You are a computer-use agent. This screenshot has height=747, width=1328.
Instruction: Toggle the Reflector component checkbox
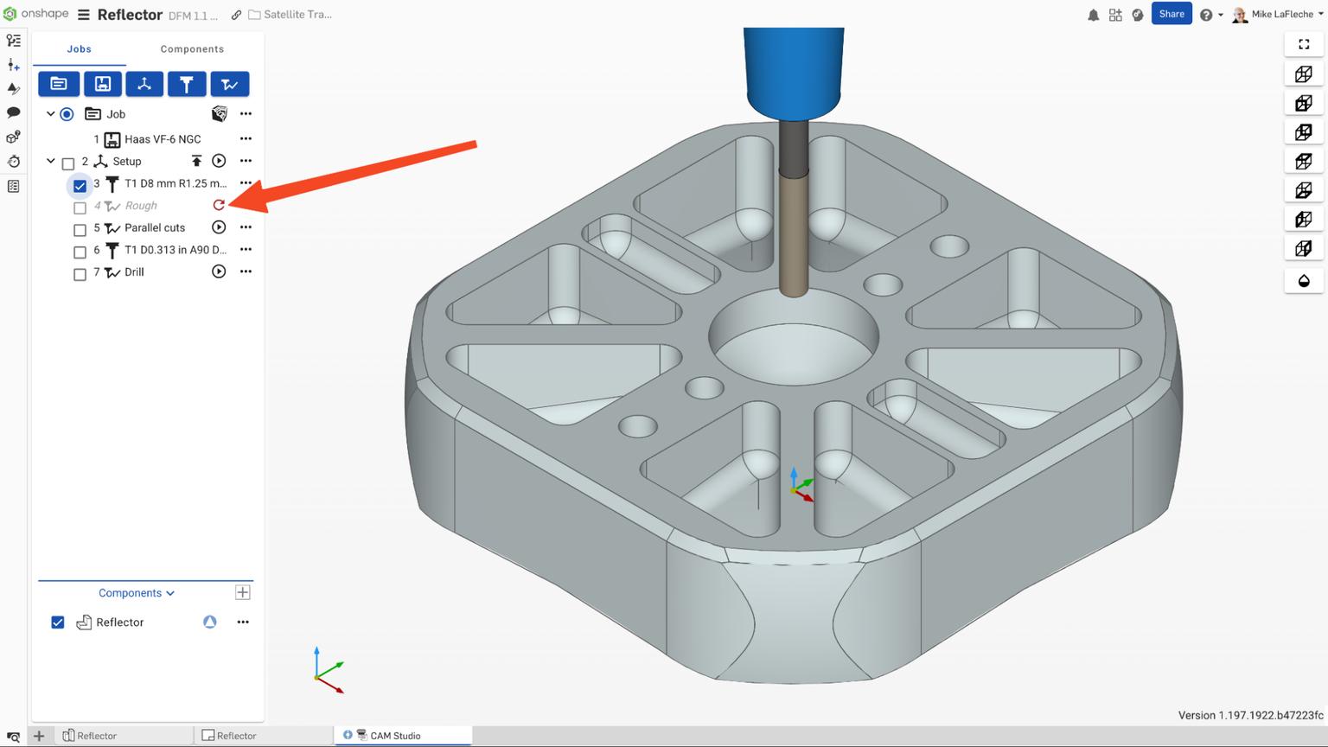tap(58, 622)
